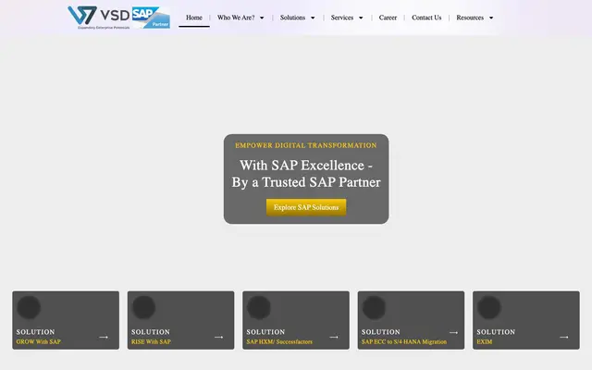Screen dimensions: 592x370
Task: Open the RISE With SAP link
Action: click(x=151, y=341)
